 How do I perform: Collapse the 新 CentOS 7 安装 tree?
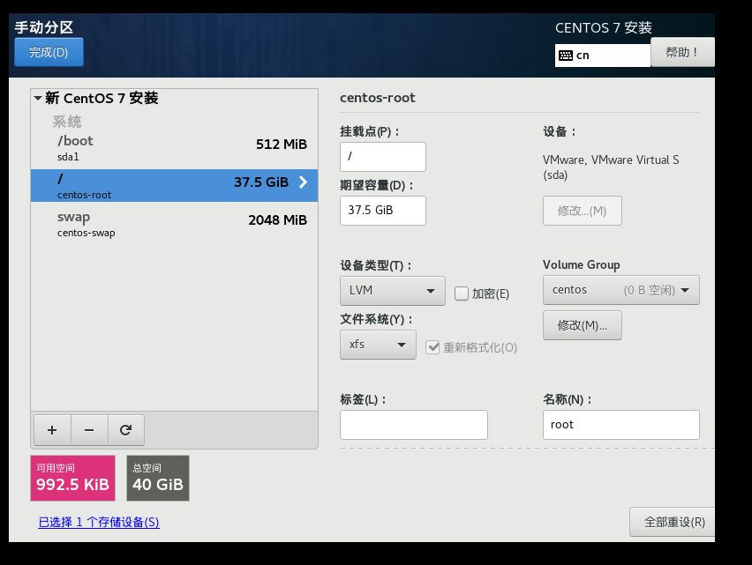click(37, 98)
